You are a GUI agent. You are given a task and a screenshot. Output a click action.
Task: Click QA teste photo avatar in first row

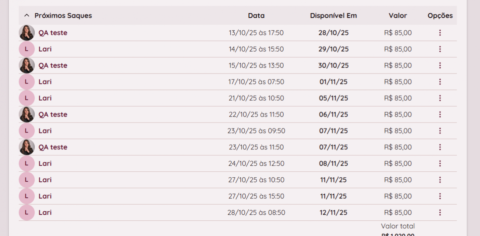click(x=27, y=33)
